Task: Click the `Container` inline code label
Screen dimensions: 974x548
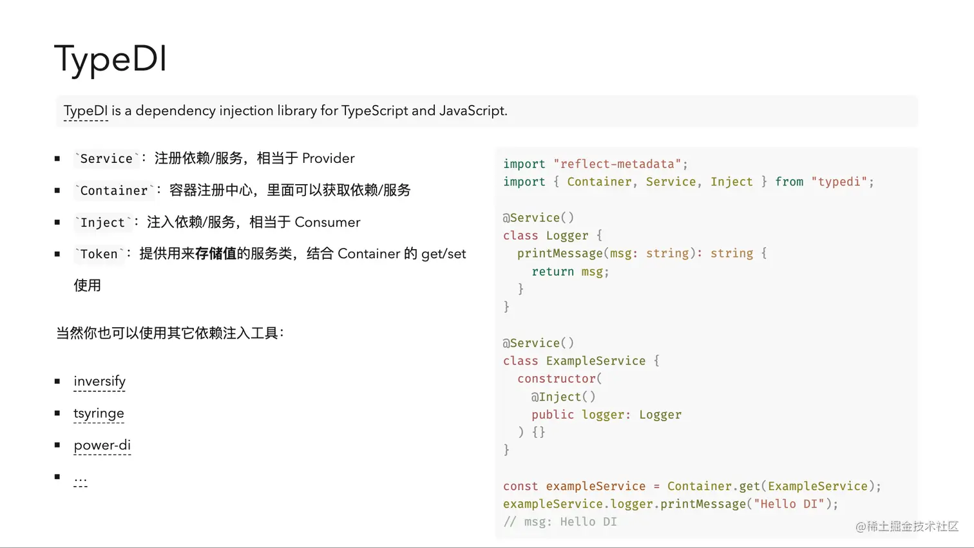Action: pos(114,191)
